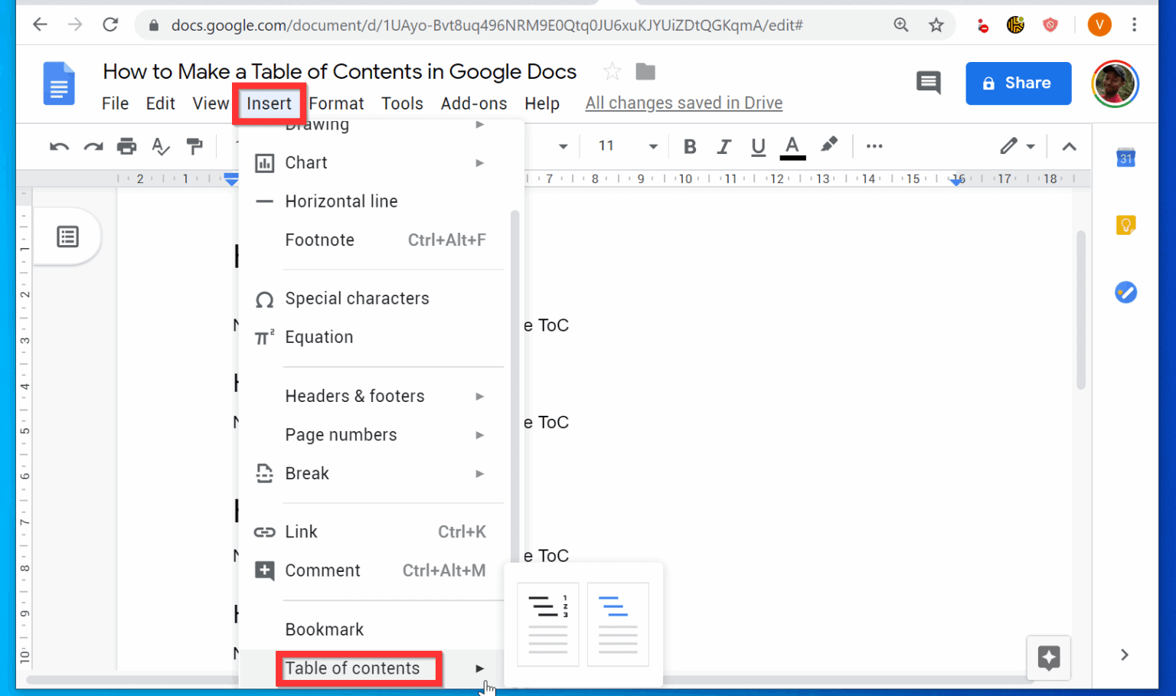Image resolution: width=1176 pixels, height=696 pixels.
Task: Open the Tools menu
Action: 402,103
